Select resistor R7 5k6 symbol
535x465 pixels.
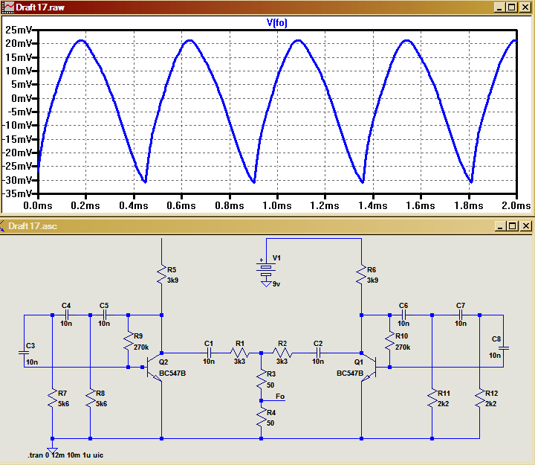tap(52, 399)
